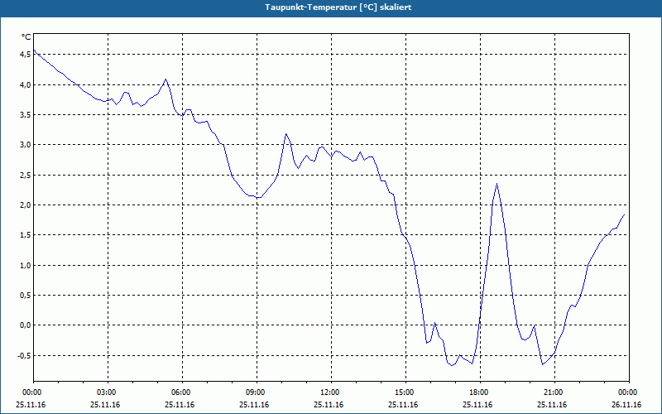
Task: Click the °C unit label above the y-axis
Action: pos(26,37)
